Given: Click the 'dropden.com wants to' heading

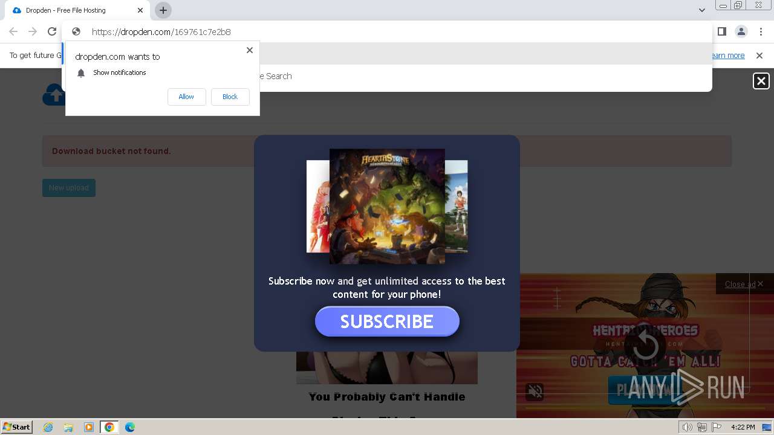Looking at the screenshot, I should point(117,57).
